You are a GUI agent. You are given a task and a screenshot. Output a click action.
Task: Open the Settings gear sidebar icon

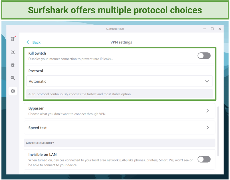point(13,91)
